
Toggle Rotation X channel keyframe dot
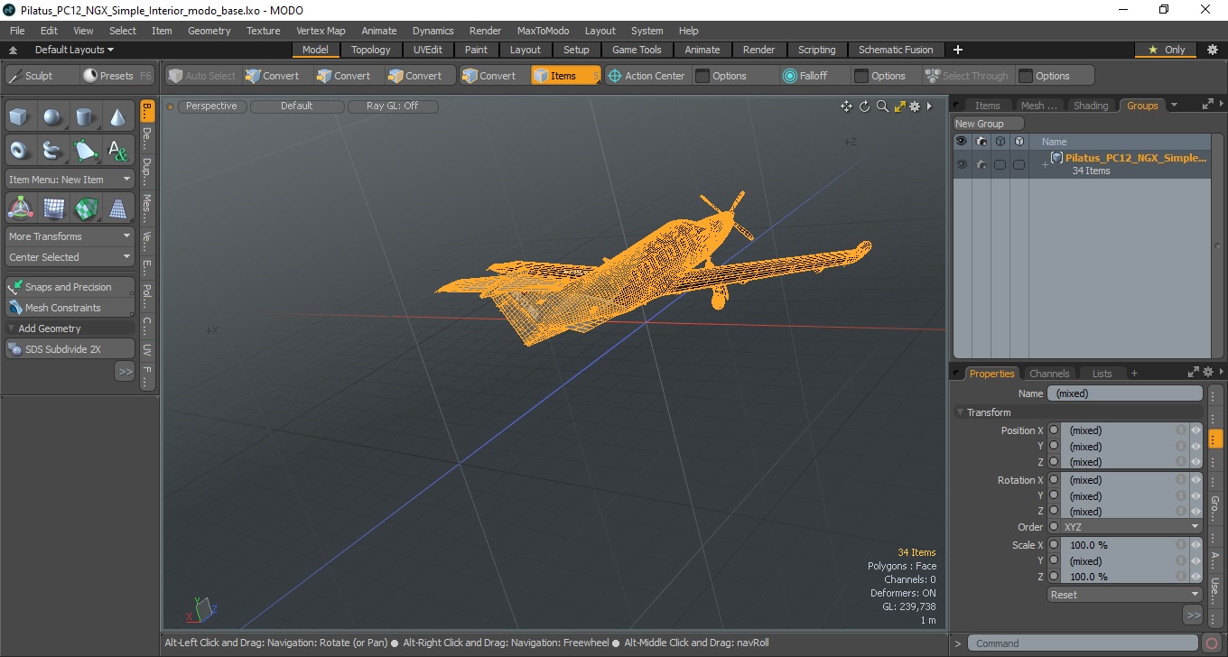point(1054,480)
